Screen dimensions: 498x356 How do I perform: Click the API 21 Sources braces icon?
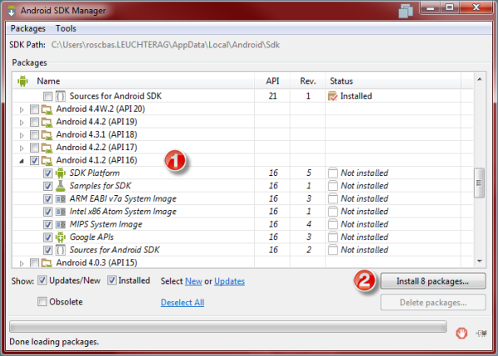(x=61, y=96)
